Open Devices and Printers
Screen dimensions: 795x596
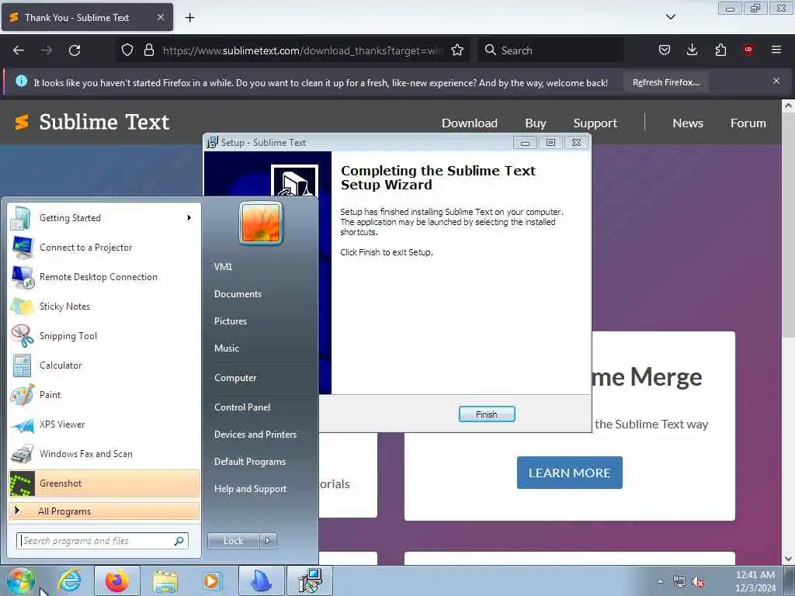255,435
